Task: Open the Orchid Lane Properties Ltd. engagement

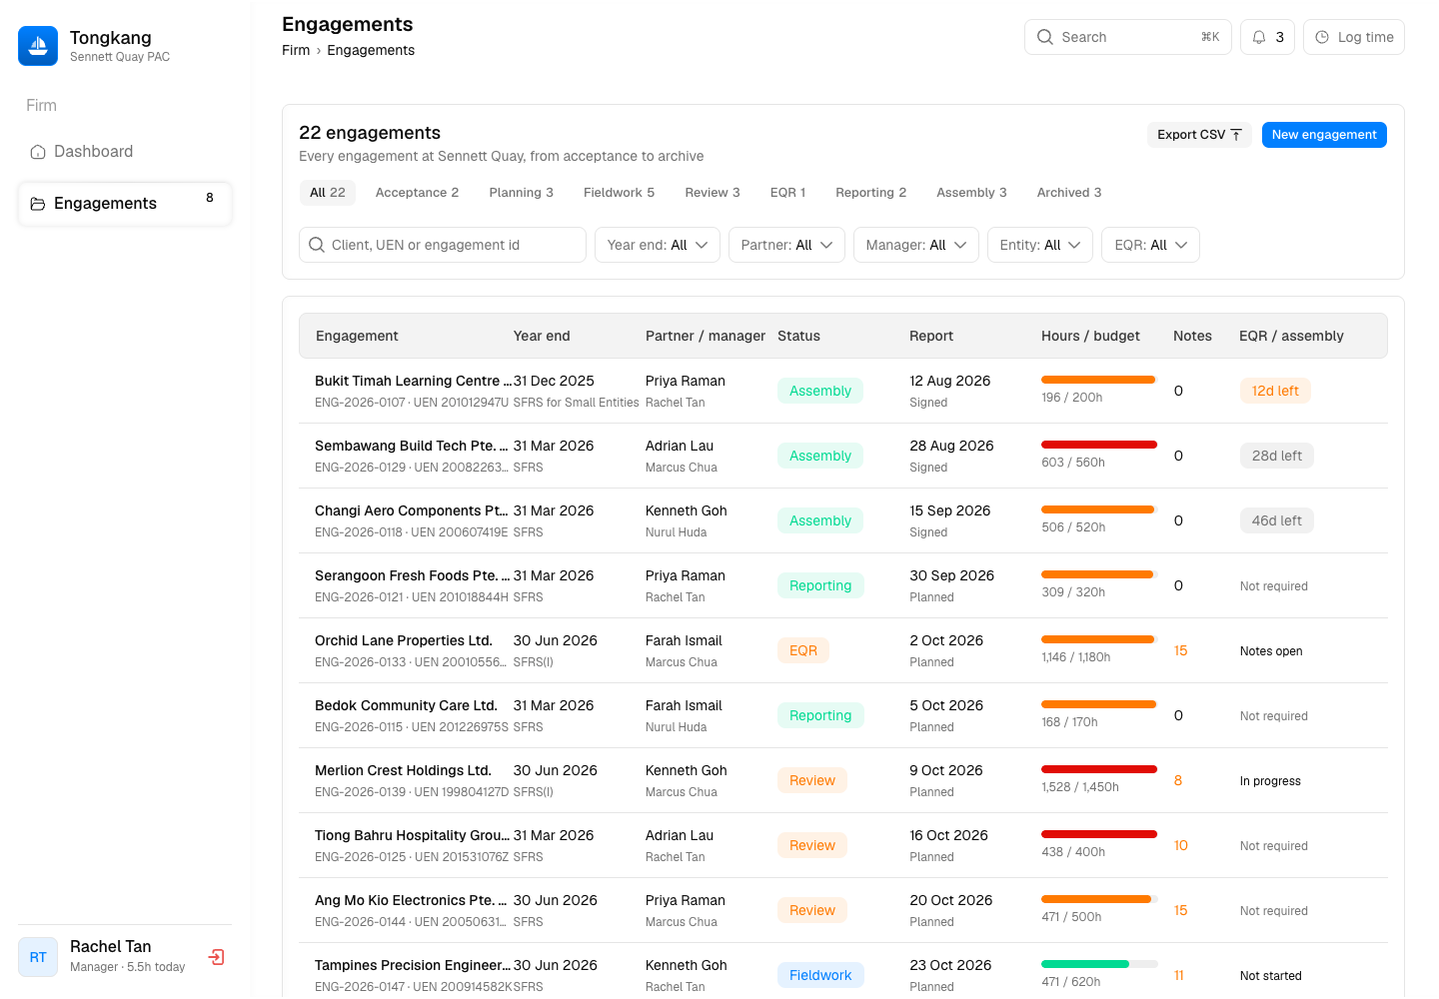Action: coord(404,640)
